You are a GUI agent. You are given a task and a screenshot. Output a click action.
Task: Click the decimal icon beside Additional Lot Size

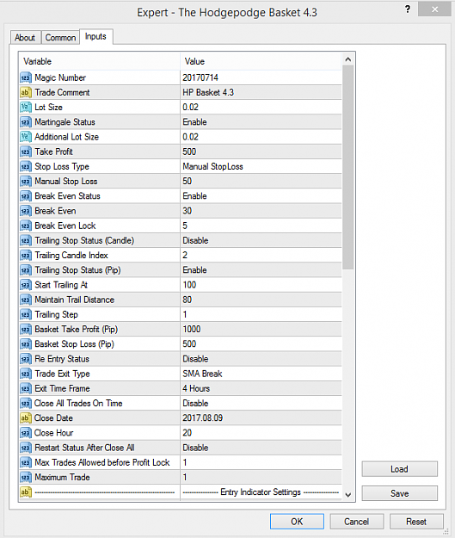(x=26, y=137)
